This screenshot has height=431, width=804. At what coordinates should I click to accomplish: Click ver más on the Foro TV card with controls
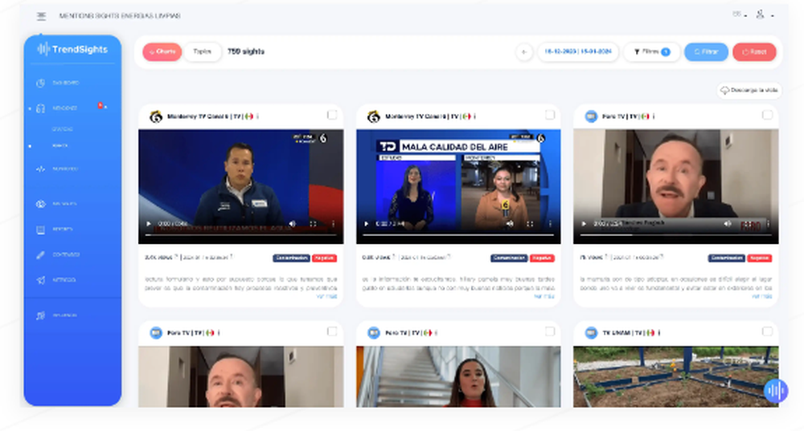coord(761,296)
